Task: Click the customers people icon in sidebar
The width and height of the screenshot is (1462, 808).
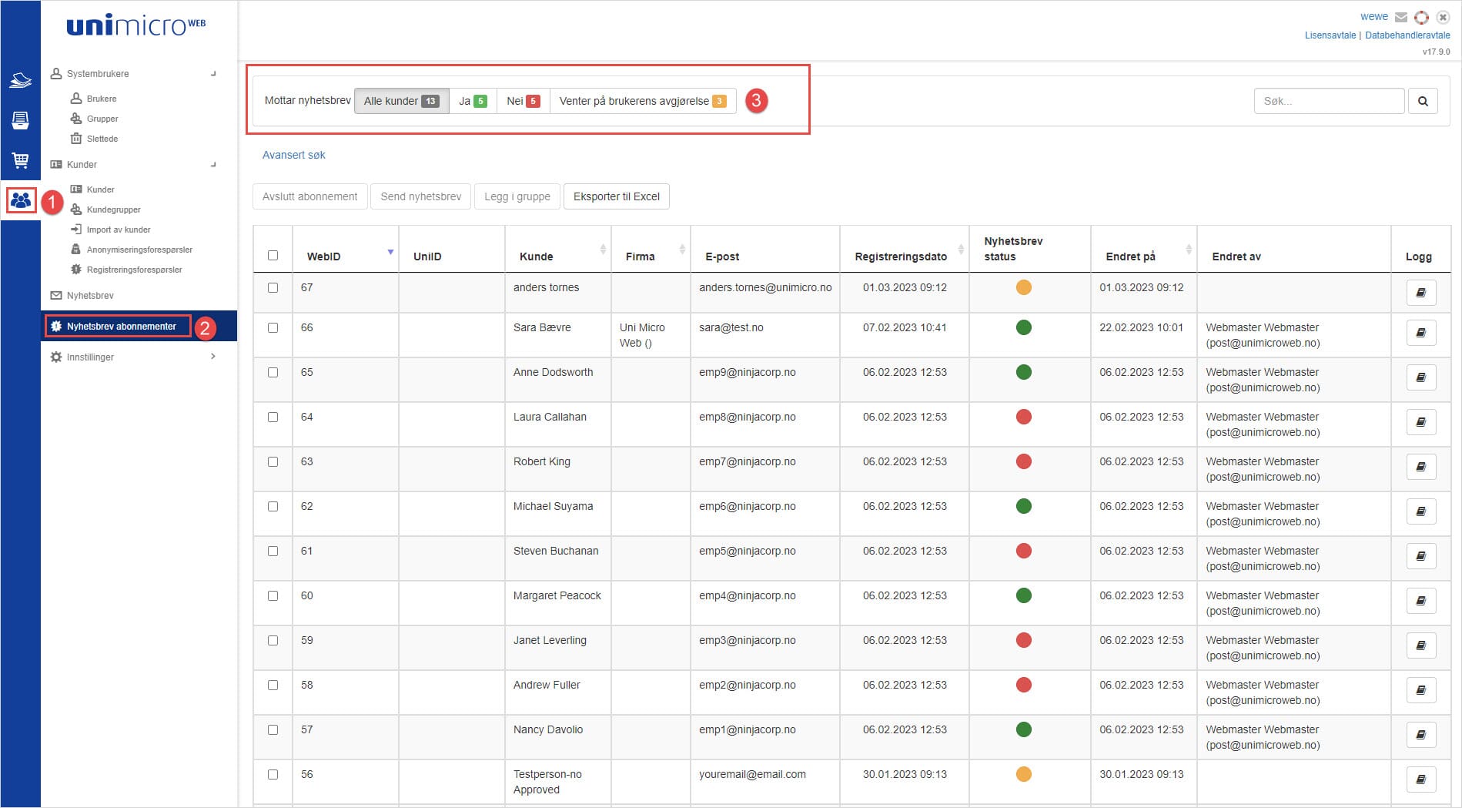Action: pyautogui.click(x=21, y=201)
